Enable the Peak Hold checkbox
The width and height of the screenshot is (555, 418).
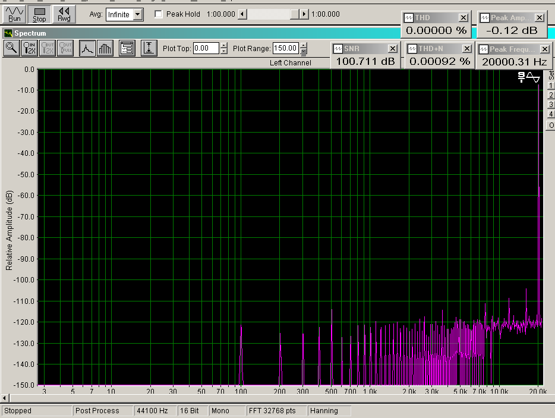pyautogui.click(x=159, y=14)
